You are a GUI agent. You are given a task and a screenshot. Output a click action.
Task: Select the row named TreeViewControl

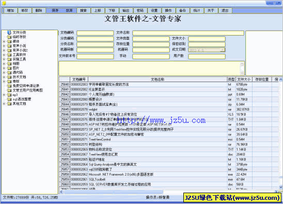click(x=169, y=139)
